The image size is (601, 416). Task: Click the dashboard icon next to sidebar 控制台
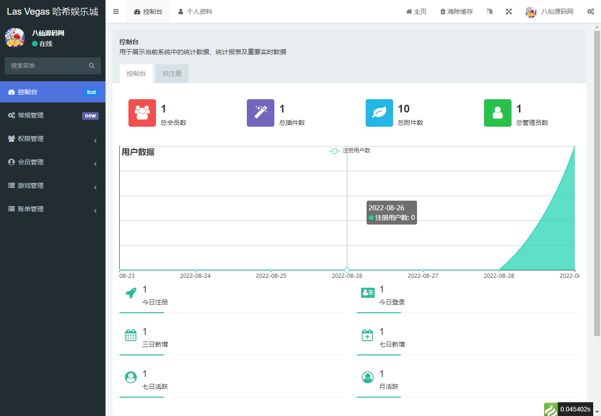pos(11,92)
